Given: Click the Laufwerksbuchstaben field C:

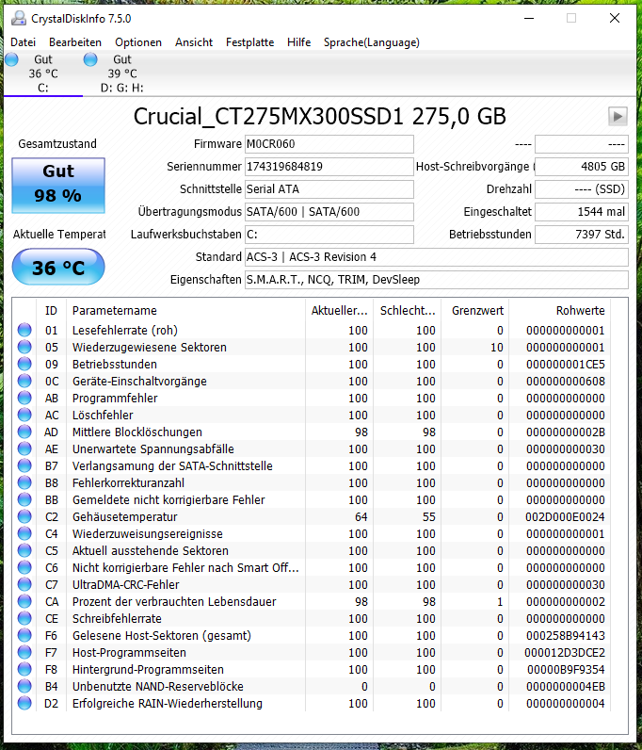Looking at the screenshot, I should pos(329,235).
